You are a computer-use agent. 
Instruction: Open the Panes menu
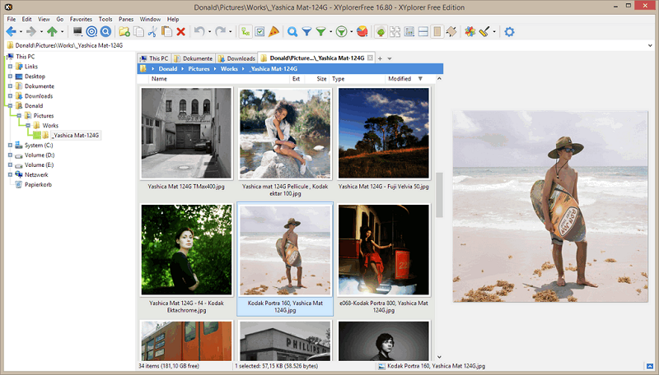126,18
